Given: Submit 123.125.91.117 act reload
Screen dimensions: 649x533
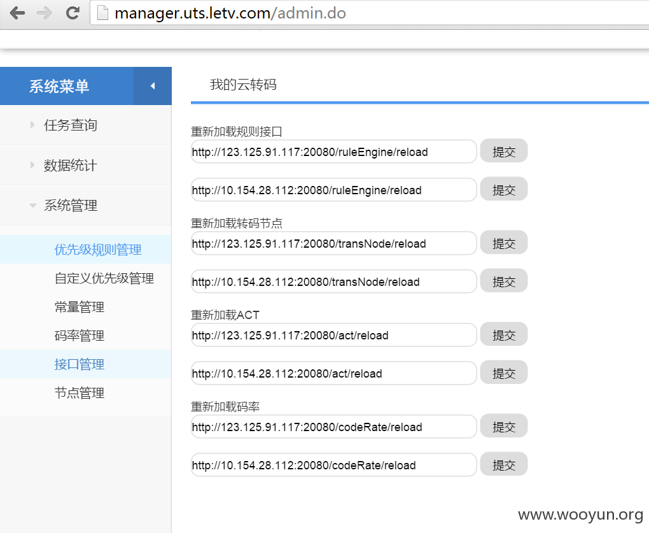Looking at the screenshot, I should coord(504,334).
